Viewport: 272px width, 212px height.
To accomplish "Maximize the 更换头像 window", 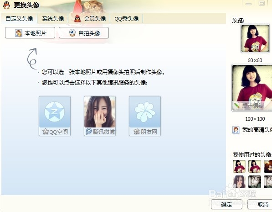I will pyautogui.click(x=262, y=3).
